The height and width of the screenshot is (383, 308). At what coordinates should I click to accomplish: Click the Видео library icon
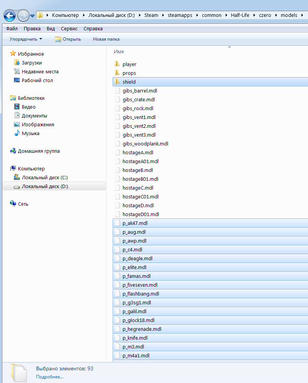coord(17,107)
